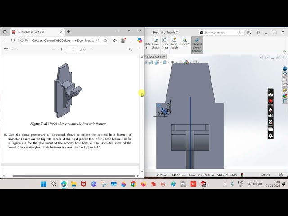Select the sketched circle for the hole
288x216 pixels.
[164, 111]
